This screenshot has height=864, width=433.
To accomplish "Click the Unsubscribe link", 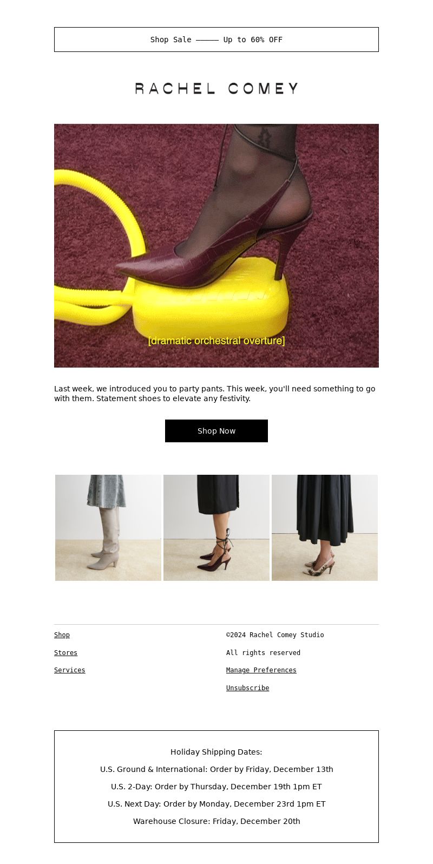I will point(247,688).
